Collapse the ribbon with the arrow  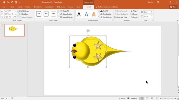tap(178, 21)
